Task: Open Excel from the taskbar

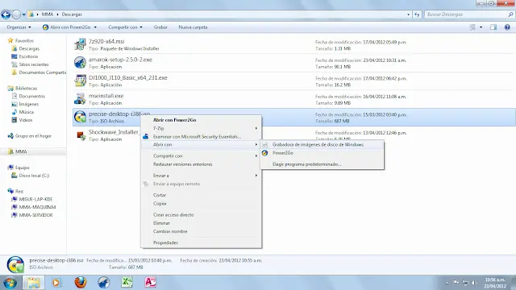Action: 127,283
